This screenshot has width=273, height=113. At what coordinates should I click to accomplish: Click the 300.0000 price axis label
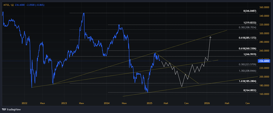point(264,33)
